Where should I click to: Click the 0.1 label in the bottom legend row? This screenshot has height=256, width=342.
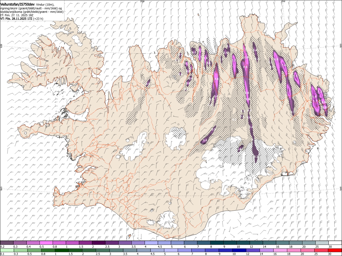coord(2,254)
